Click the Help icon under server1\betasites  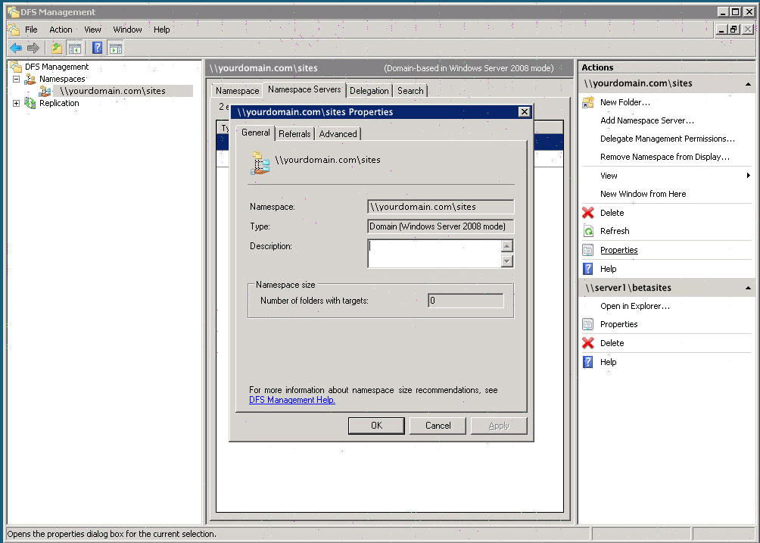(x=588, y=362)
